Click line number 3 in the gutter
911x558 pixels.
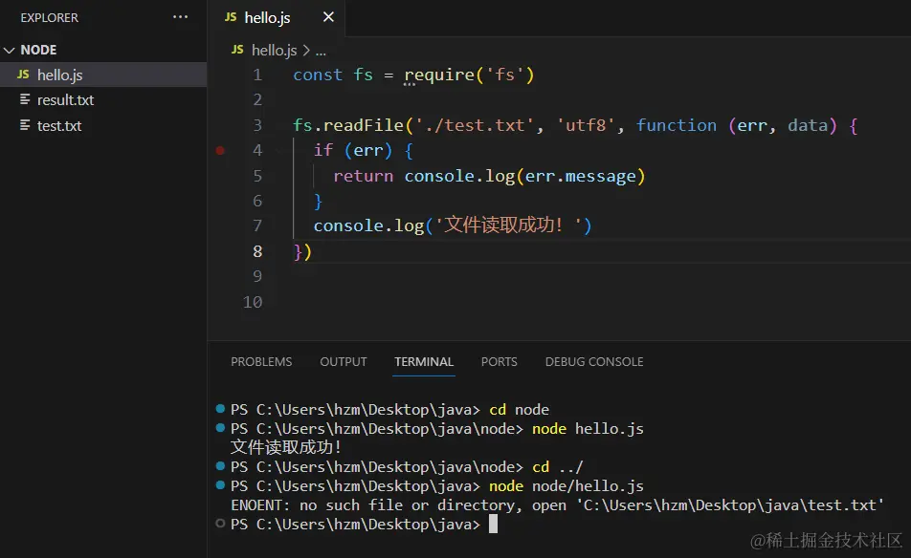tap(257, 125)
